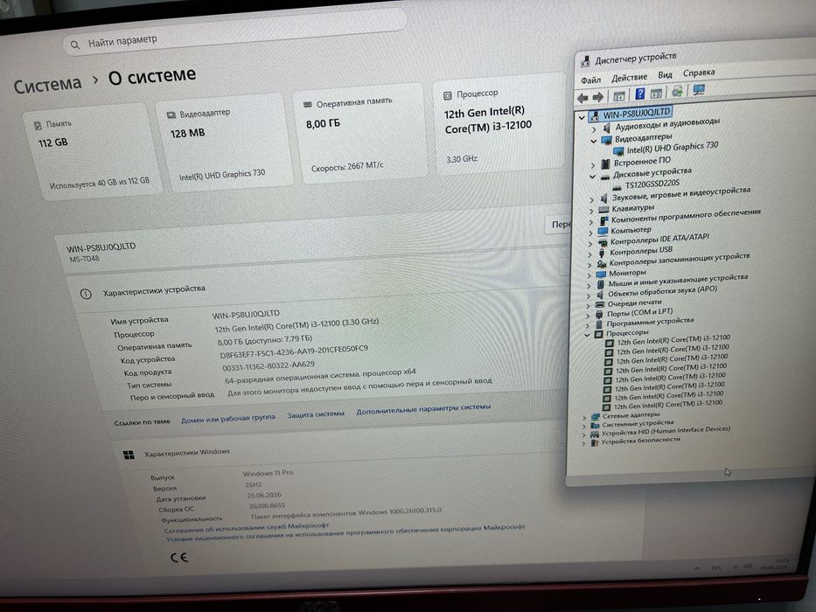Click the speaker icon of Аудиовходы и аудиовыходы
Screen dimensions: 816x612
tap(606, 128)
